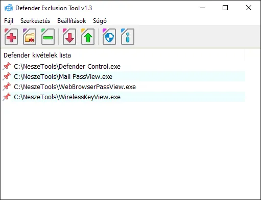This screenshot has height=200, width=261.
Task: Click the Defender kivételek lista column header
Action: pos(124,55)
